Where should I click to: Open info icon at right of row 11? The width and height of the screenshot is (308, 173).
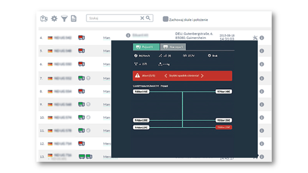[262, 130]
